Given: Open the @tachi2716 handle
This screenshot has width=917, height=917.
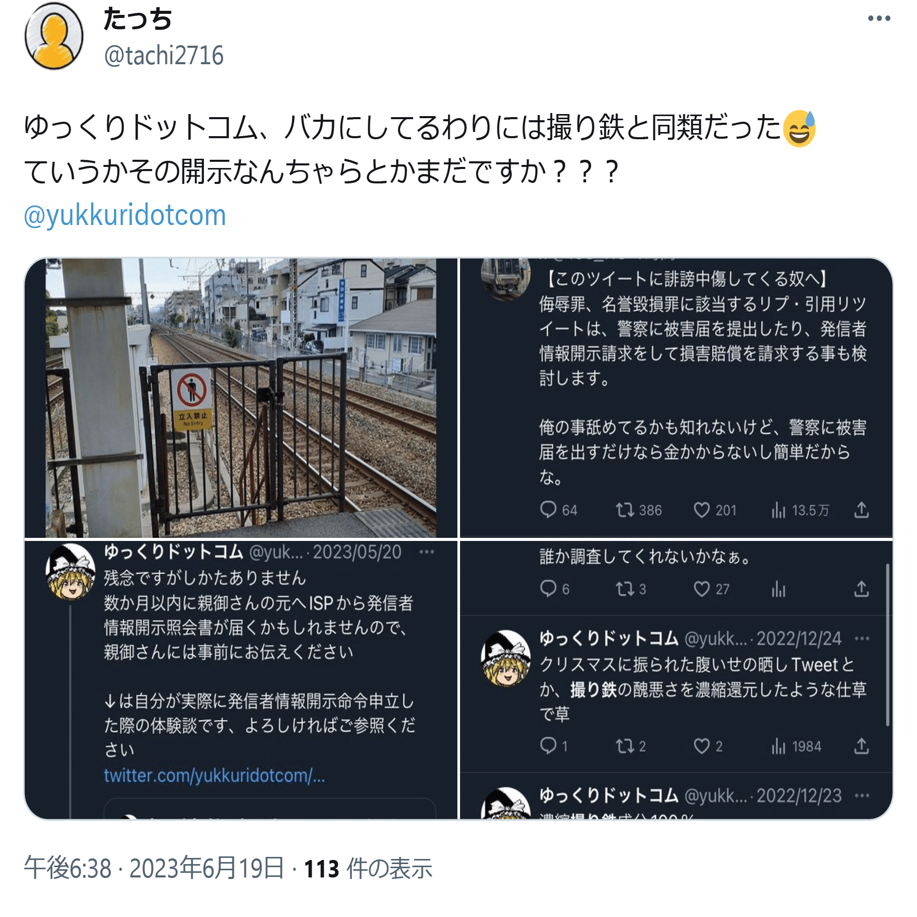Looking at the screenshot, I should [x=164, y=55].
